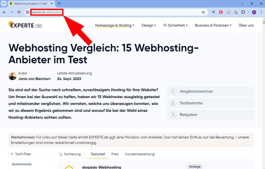Open the dogado Webhosting entry
Image resolution: width=265 pixels, height=169 pixels.
[102, 167]
